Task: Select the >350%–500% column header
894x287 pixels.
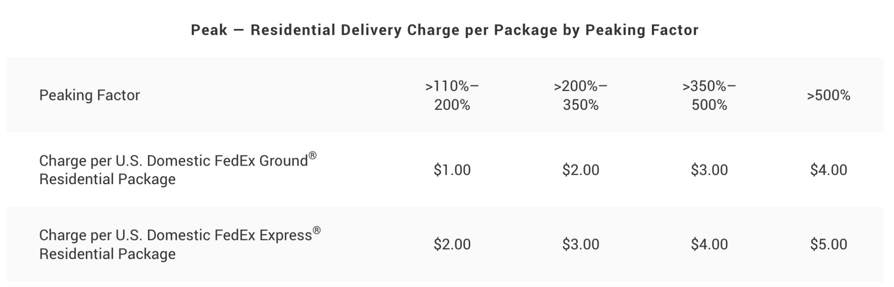Action: coord(709,95)
